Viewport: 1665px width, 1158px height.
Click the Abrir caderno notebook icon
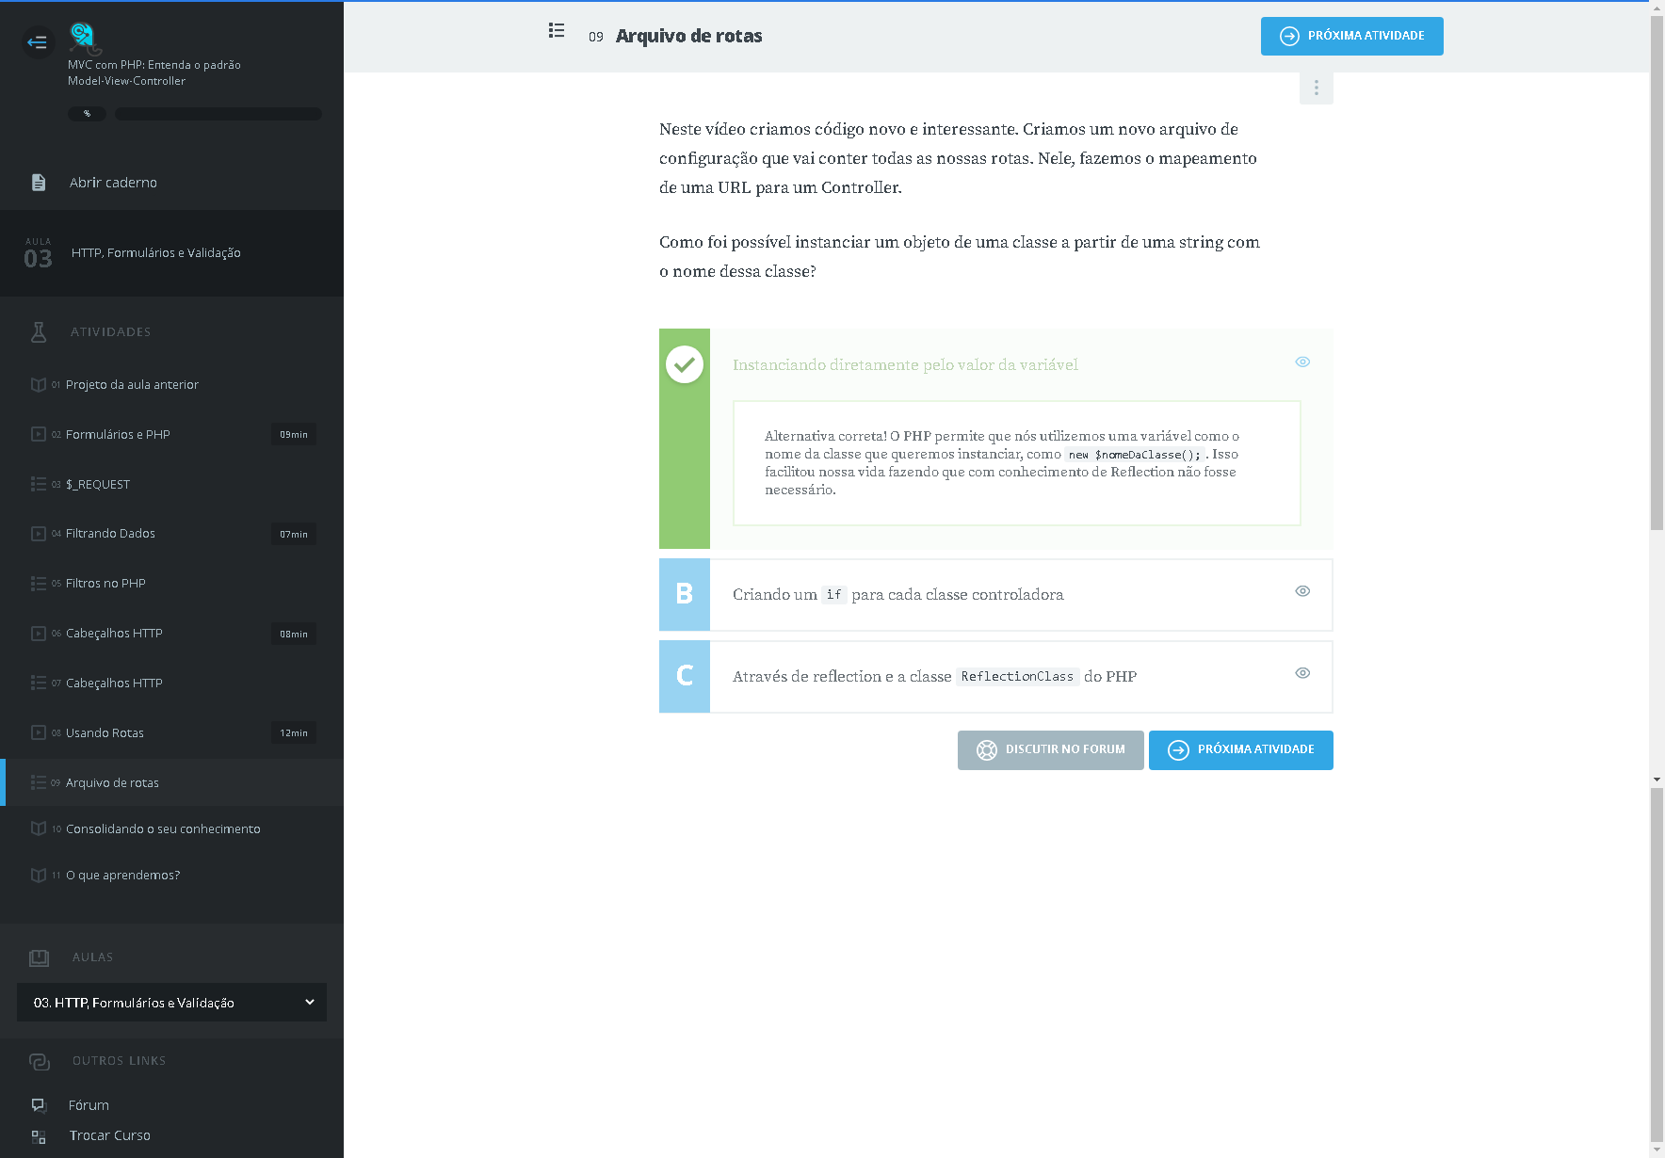click(x=39, y=183)
